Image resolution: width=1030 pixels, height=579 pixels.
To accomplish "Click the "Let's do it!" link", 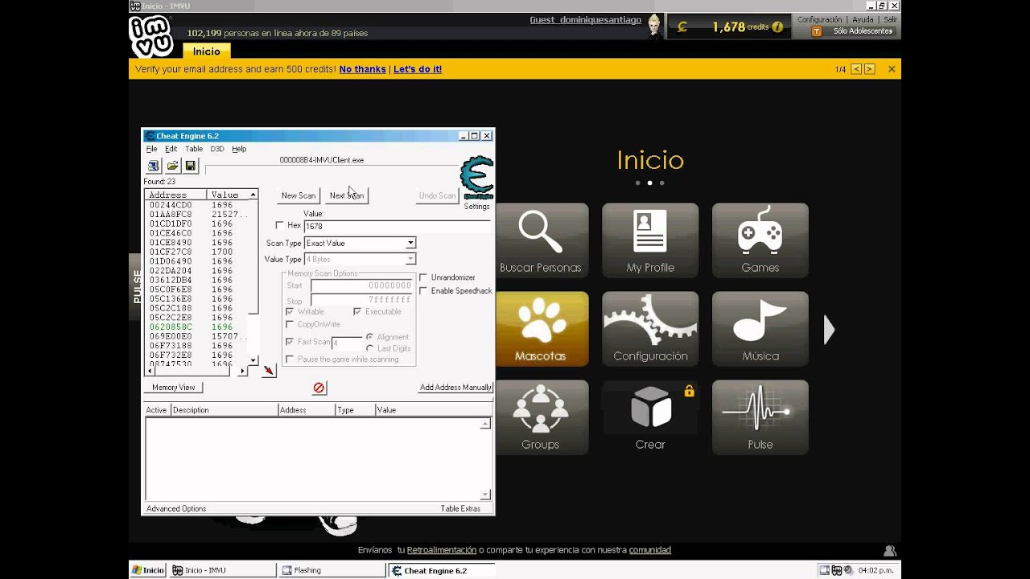I will point(417,69).
